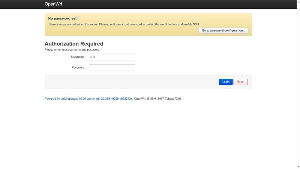Focus the Username input field
The width and height of the screenshot is (300, 169).
[112, 57]
